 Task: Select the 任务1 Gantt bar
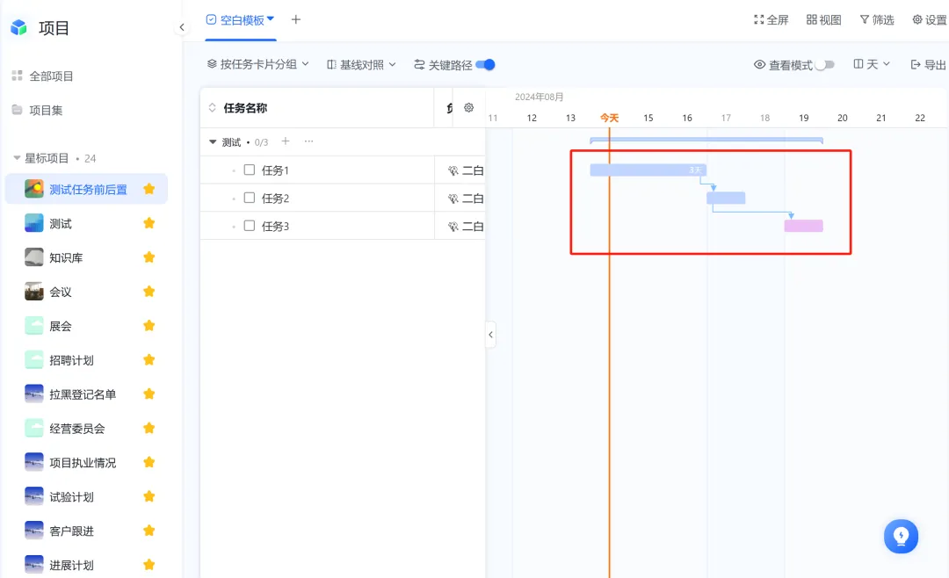click(x=648, y=170)
